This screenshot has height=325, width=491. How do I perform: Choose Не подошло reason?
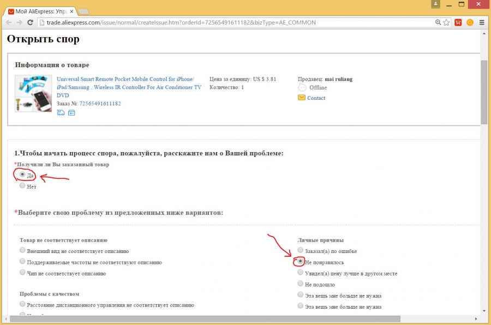click(x=300, y=284)
